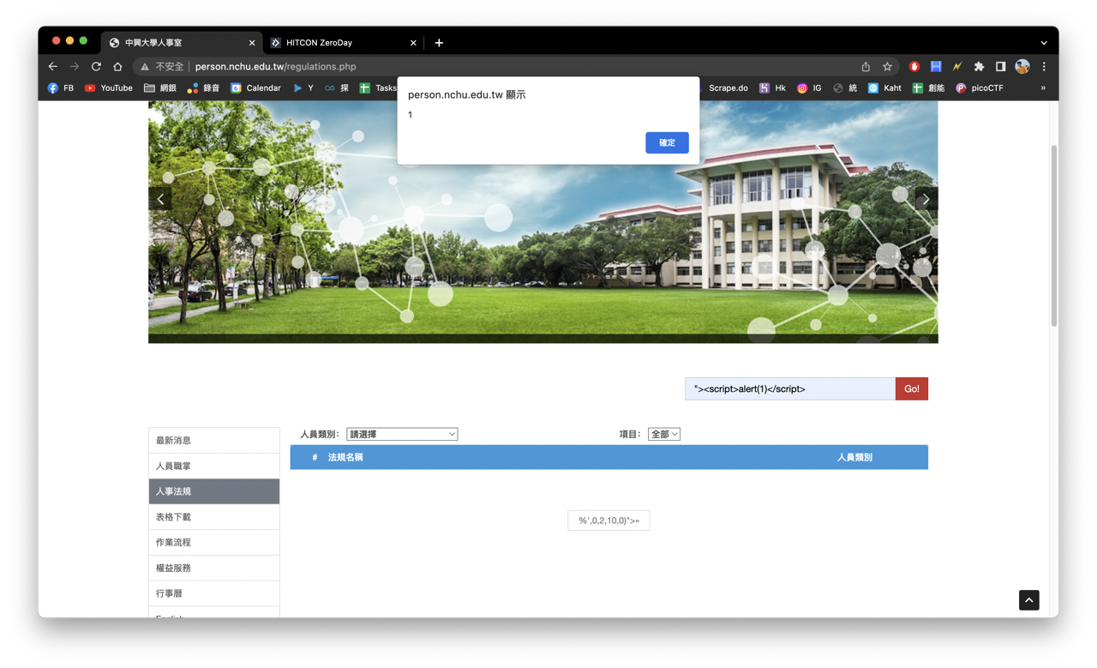Close the 中興大學人事室 tab
This screenshot has height=668, width=1097.
[x=252, y=42]
